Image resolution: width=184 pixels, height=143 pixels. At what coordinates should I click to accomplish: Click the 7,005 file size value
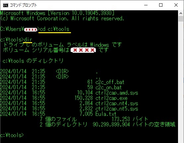pyautogui.click(x=86, y=114)
